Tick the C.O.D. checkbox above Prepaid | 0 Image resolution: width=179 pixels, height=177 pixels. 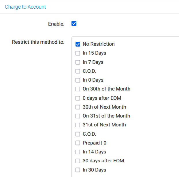point(78,134)
